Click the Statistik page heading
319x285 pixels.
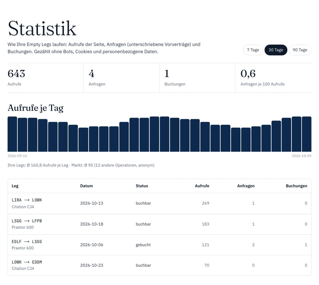pyautogui.click(x=42, y=28)
